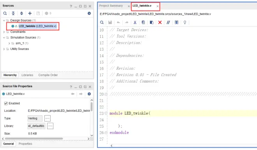Collapse Design Sources tree node
257x150 pixels.
[x=4, y=20]
